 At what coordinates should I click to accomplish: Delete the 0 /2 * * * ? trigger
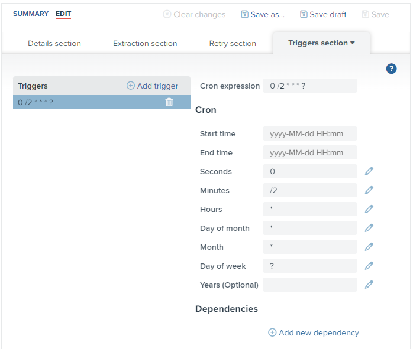click(x=169, y=102)
